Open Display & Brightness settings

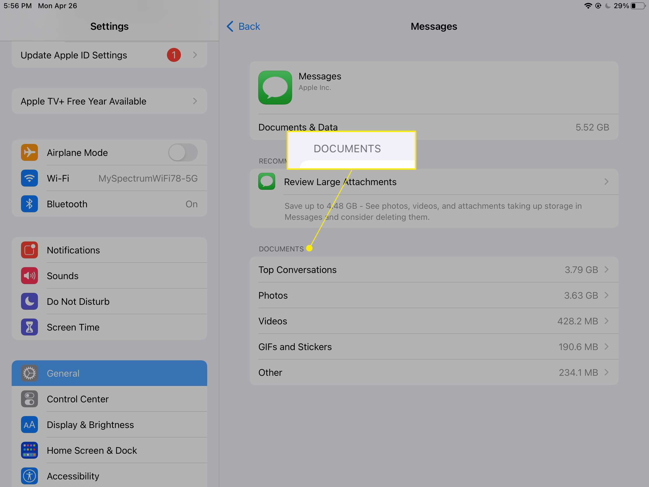coord(109,425)
